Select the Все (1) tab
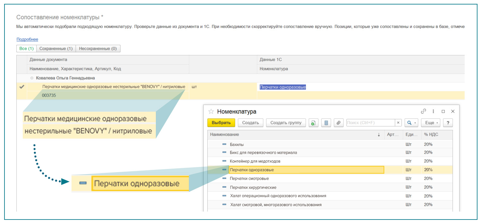This screenshot has width=481, height=224. (x=27, y=49)
